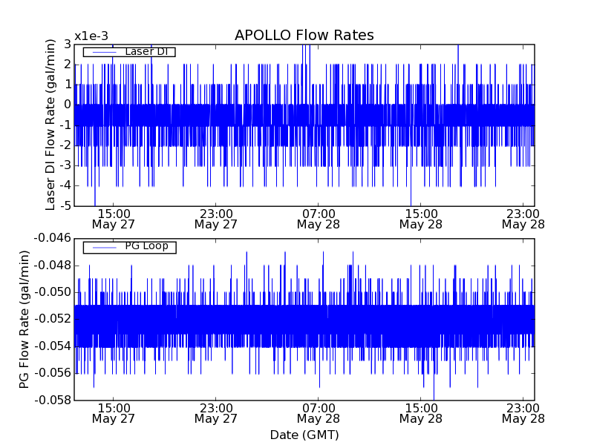Click the APOLLO Flow Rates chart title

(x=304, y=36)
